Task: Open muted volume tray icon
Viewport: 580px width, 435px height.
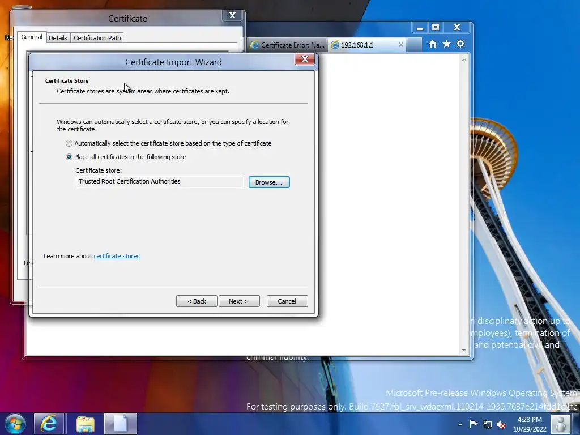Action: 501,425
